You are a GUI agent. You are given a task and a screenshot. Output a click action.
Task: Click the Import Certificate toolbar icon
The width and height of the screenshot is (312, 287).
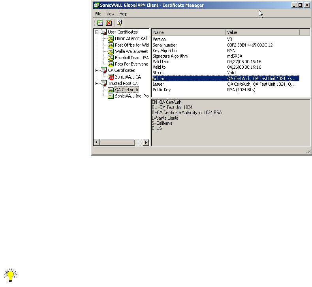click(100, 23)
